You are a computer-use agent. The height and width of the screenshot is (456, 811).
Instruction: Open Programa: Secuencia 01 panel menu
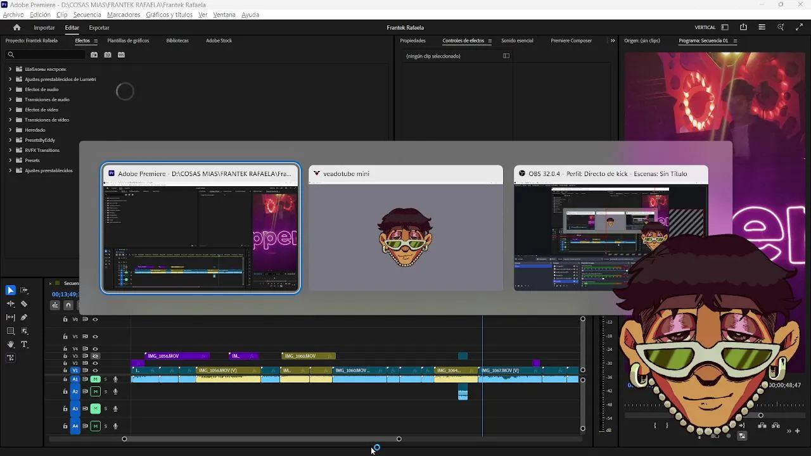(x=735, y=41)
